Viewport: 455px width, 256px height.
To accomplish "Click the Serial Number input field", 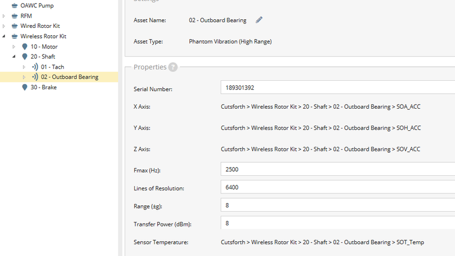I will pos(338,88).
